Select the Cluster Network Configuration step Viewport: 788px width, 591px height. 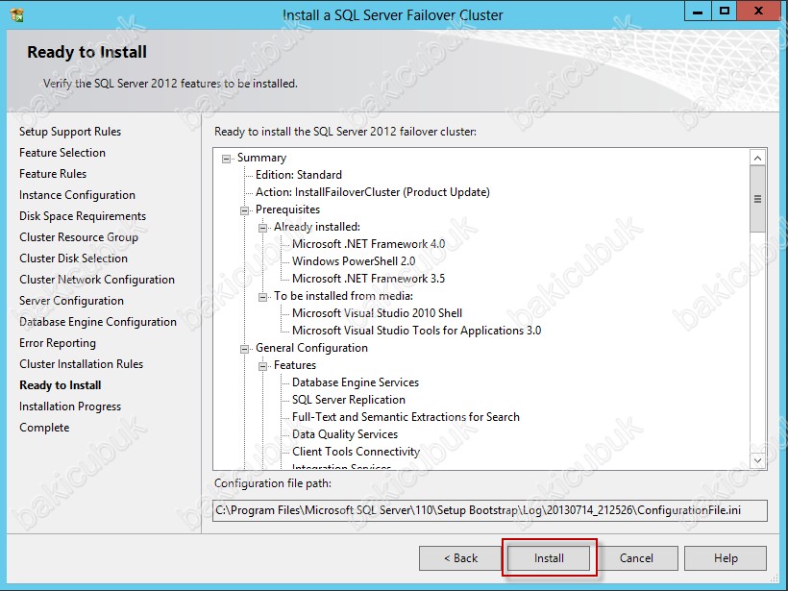click(x=97, y=280)
